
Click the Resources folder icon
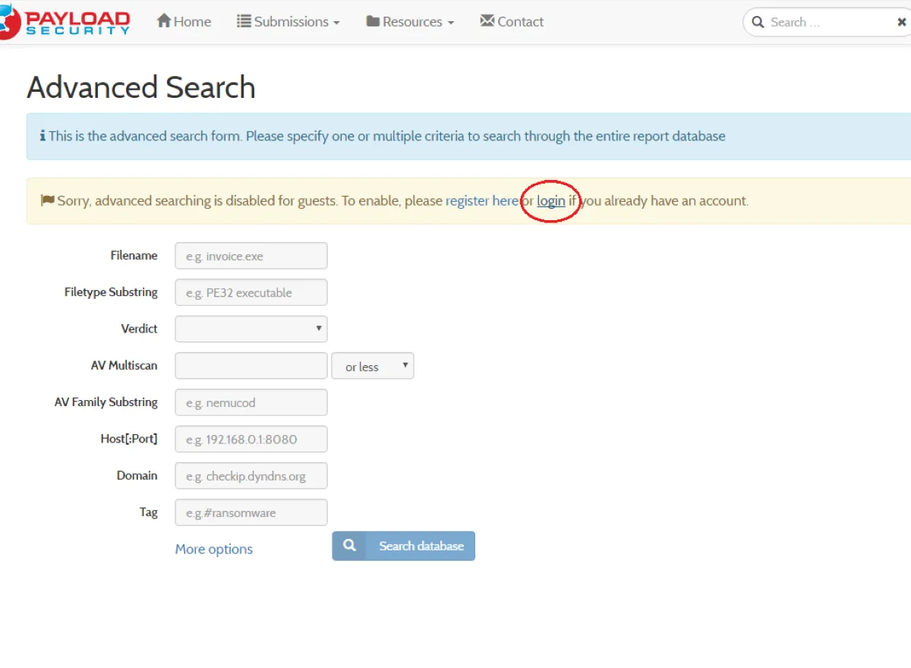click(x=373, y=21)
